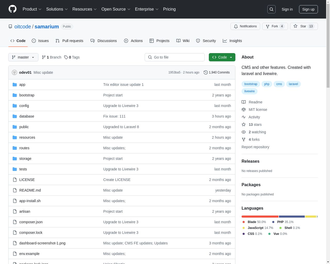Switch to the Issues tab
This screenshot has height=264, width=330.
[x=40, y=41]
